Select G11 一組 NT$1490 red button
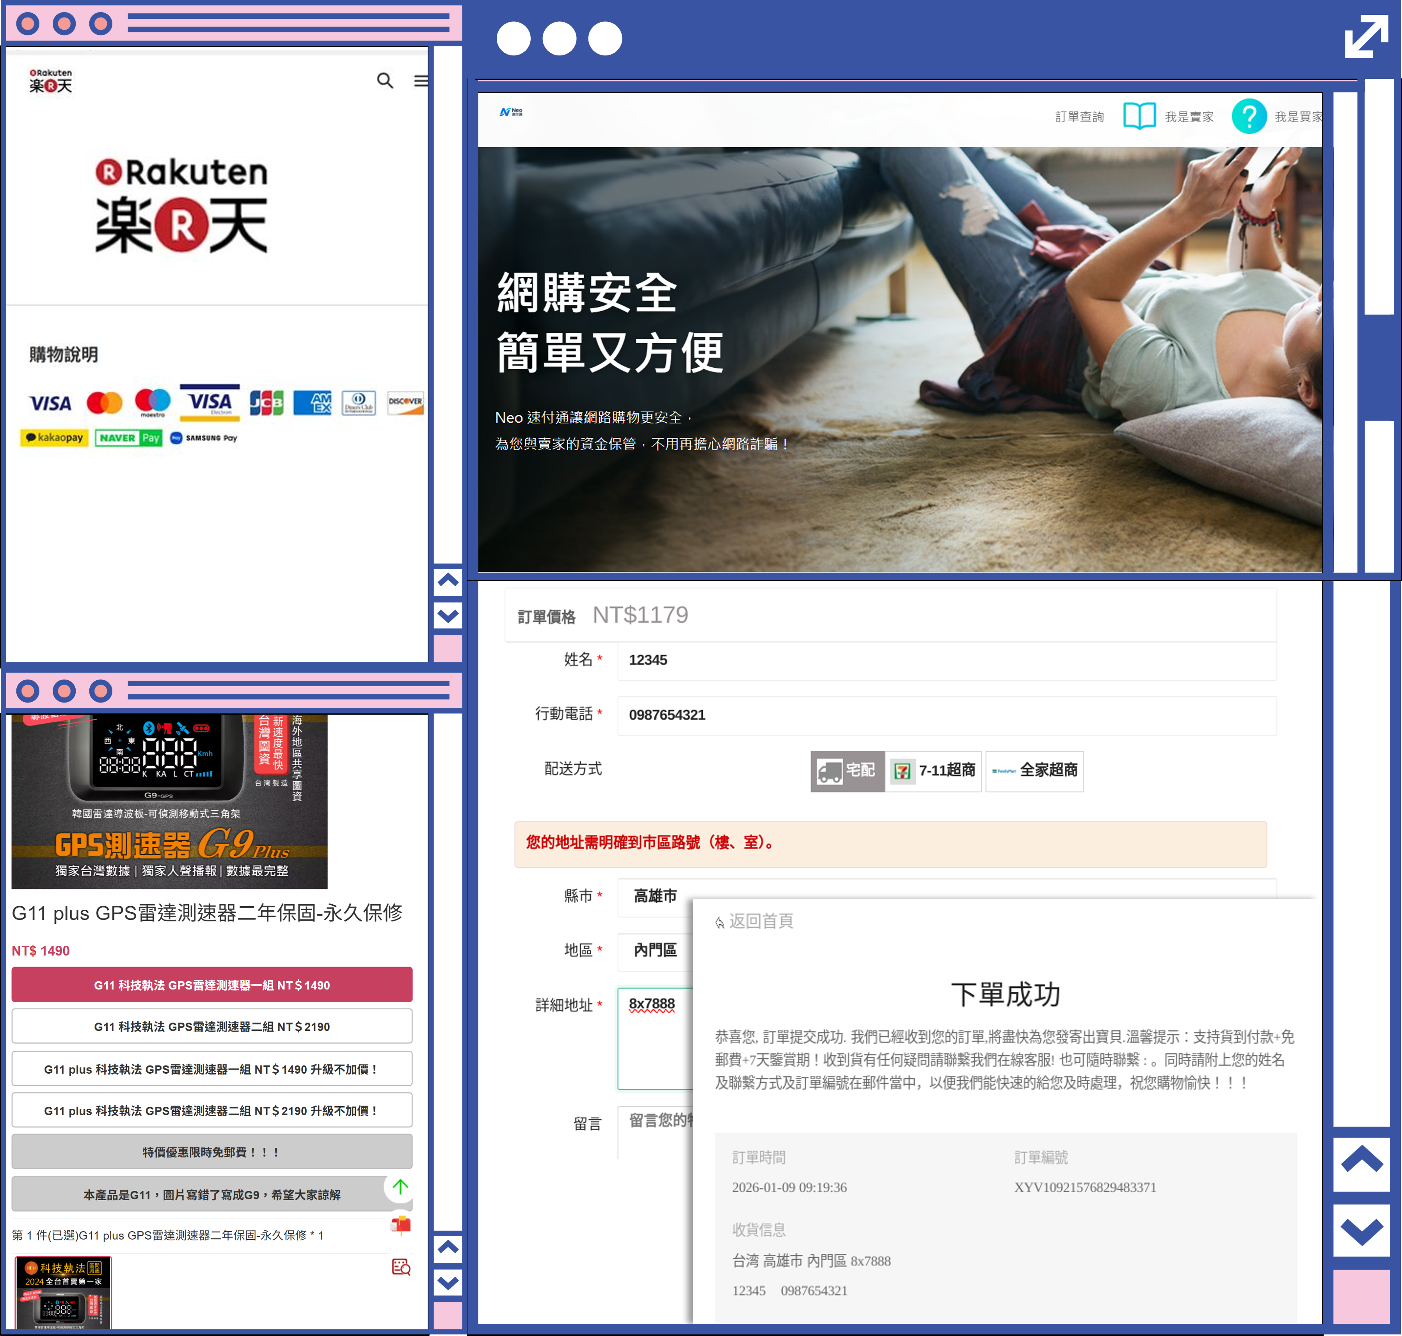Image resolution: width=1402 pixels, height=1336 pixels. (x=211, y=985)
